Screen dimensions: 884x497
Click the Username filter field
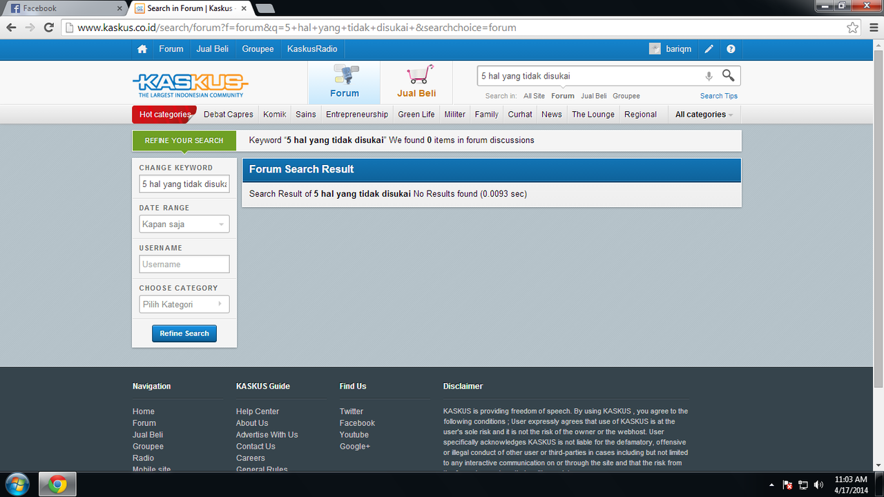[x=184, y=264]
